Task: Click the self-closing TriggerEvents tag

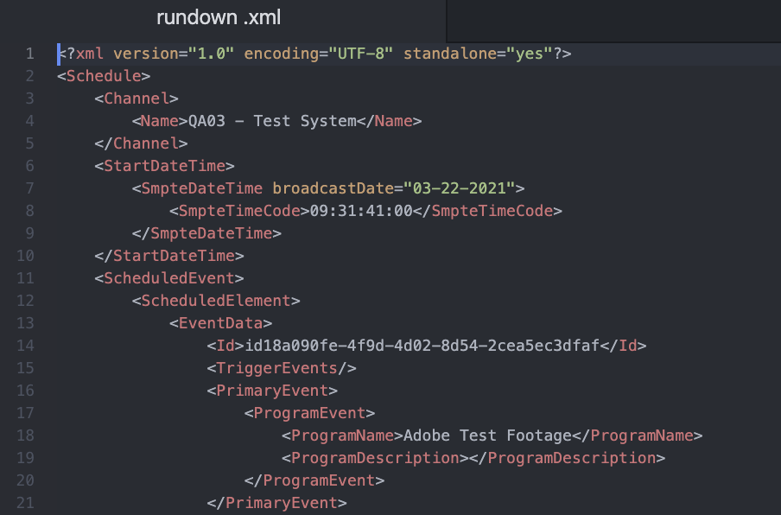Action: (x=282, y=368)
